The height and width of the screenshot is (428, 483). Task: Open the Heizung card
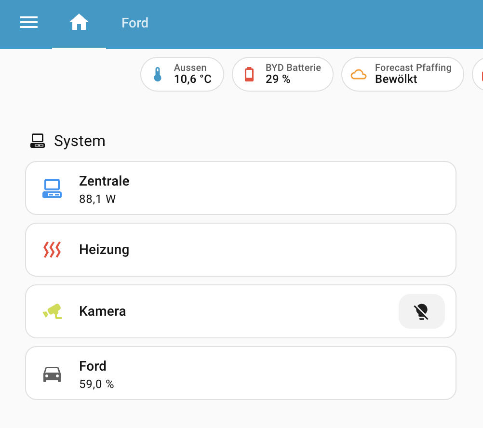[x=241, y=250]
